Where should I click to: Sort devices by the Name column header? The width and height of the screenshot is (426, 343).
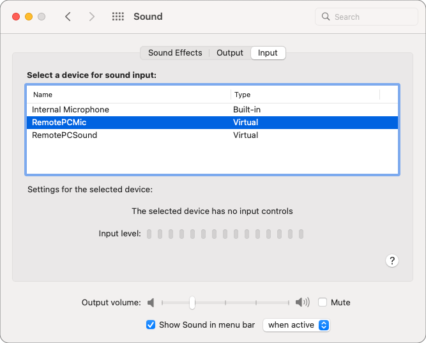(128, 95)
